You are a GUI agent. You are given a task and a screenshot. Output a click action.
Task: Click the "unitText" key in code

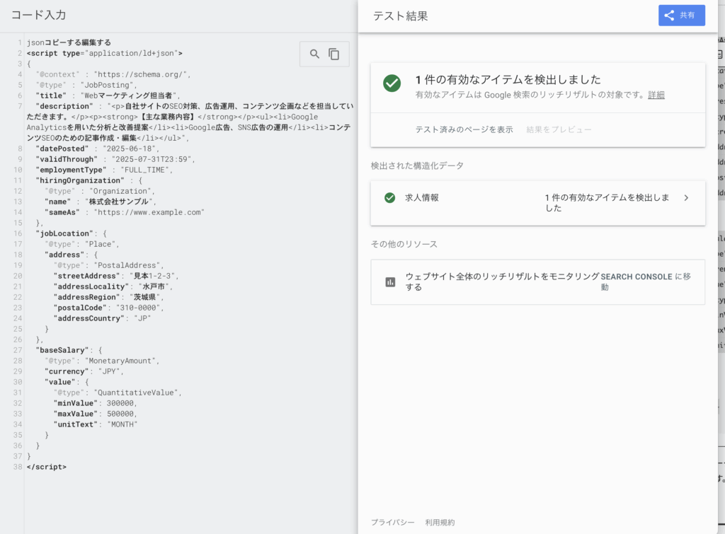coord(76,424)
